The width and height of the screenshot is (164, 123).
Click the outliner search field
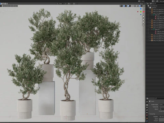click(159, 3)
